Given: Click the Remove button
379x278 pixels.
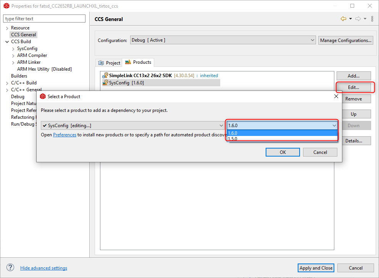Looking at the screenshot, I should 356,99.
